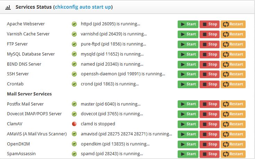This screenshot has width=255, height=159.
Task: Stop the FTP Server service
Action: coord(210,44)
